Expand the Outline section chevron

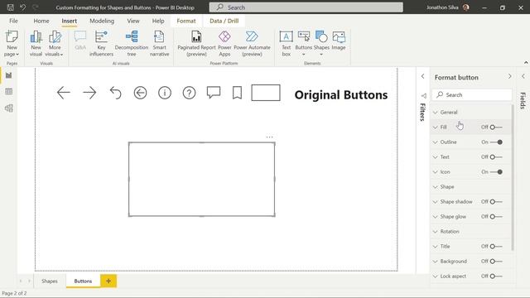click(436, 142)
